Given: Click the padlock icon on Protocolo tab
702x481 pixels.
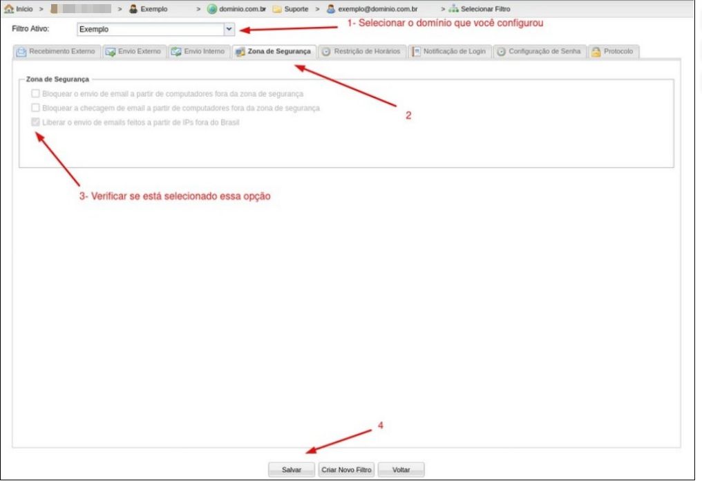Looking at the screenshot, I should point(596,52).
